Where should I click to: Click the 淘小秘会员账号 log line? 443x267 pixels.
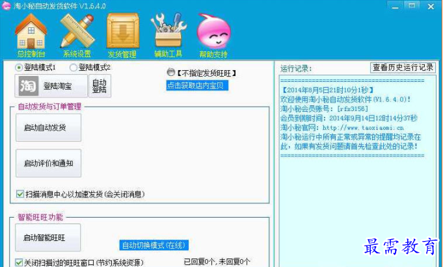pos(325,108)
